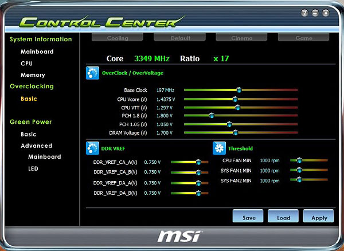The height and width of the screenshot is (251, 344).
Task: Click the DDR VREF gauge icon
Action: pyautogui.click(x=92, y=148)
